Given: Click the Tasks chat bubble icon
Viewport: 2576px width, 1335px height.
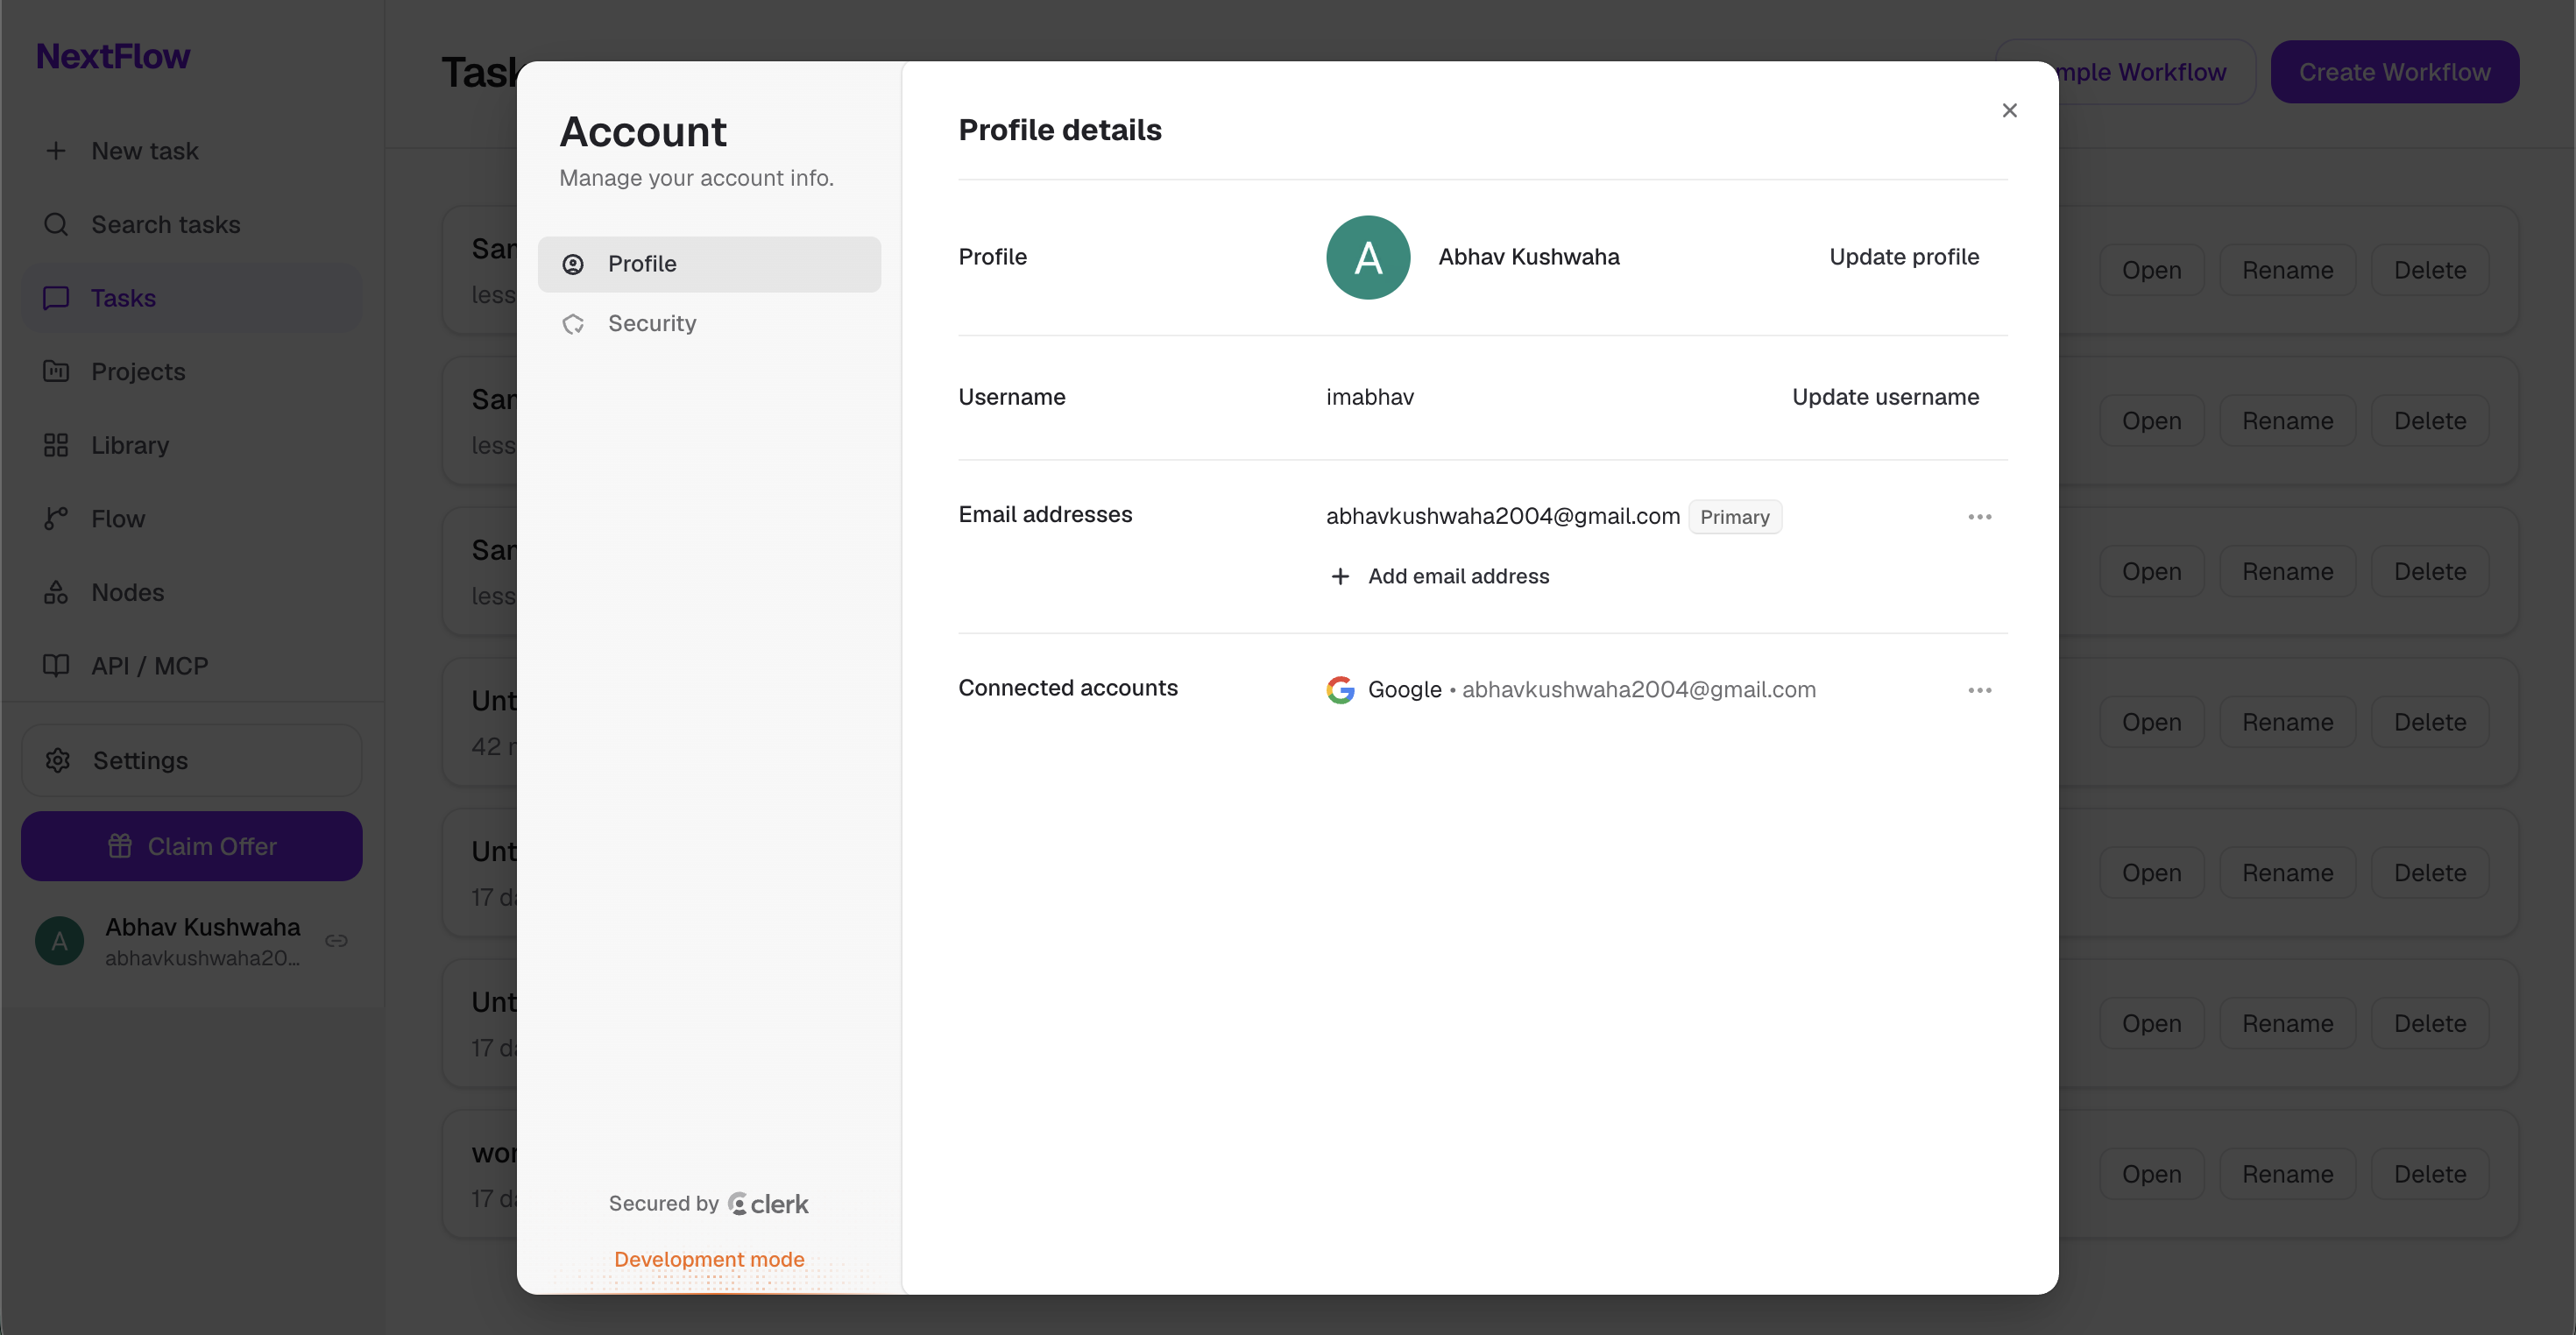Looking at the screenshot, I should [56, 298].
